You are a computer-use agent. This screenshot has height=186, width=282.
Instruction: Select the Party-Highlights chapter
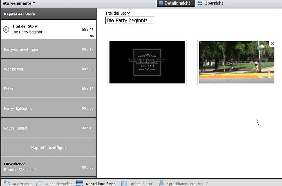click(x=49, y=108)
